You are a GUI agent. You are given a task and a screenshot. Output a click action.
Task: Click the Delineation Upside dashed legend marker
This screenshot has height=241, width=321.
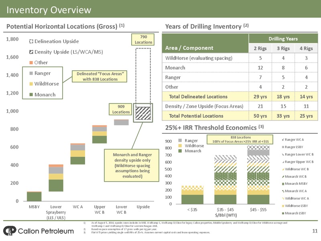tap(31, 41)
